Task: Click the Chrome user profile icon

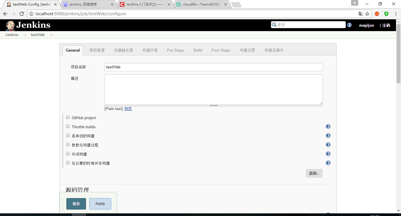Action: click(355, 3)
